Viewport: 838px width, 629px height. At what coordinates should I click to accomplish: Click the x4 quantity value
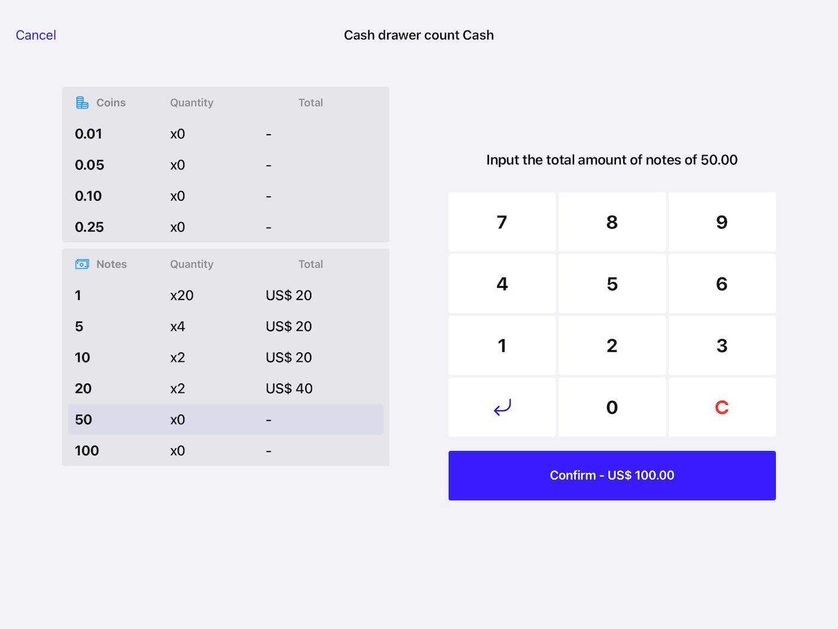(178, 326)
